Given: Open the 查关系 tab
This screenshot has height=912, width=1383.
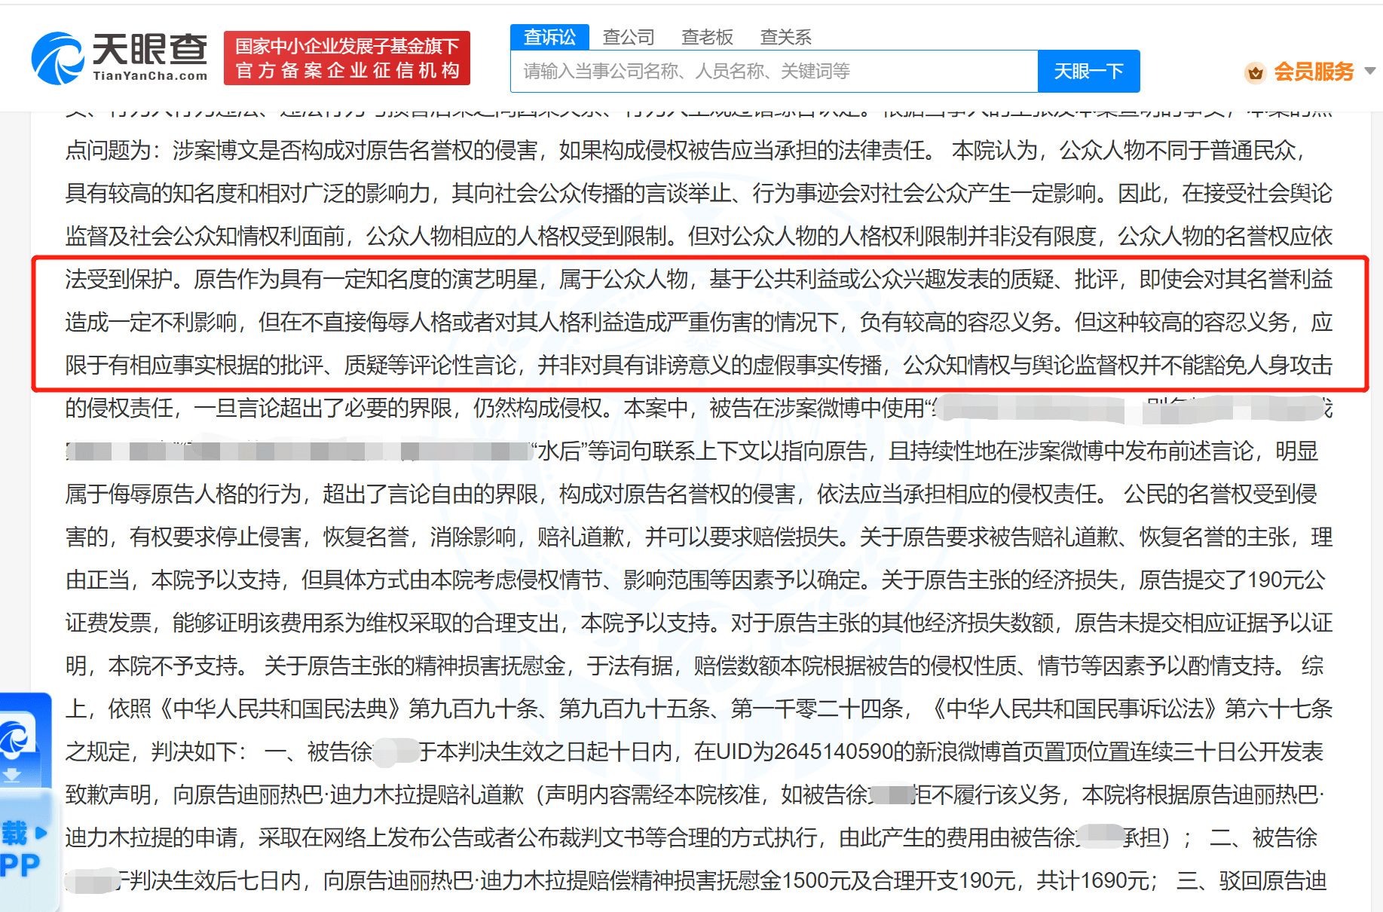Looking at the screenshot, I should click(785, 36).
